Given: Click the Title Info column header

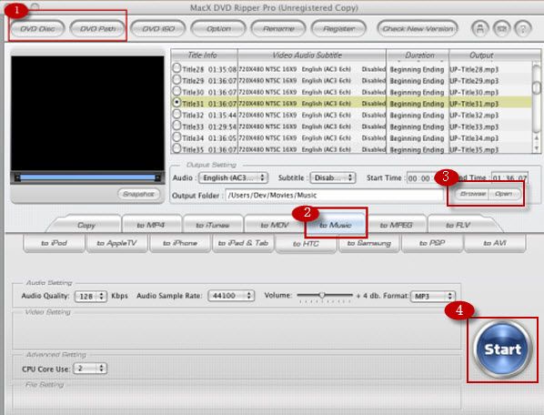Looking at the screenshot, I should pyautogui.click(x=204, y=56).
